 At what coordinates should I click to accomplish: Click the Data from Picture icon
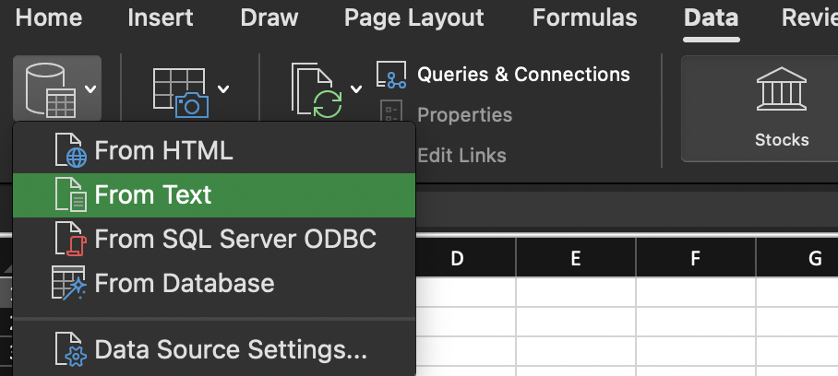(181, 92)
